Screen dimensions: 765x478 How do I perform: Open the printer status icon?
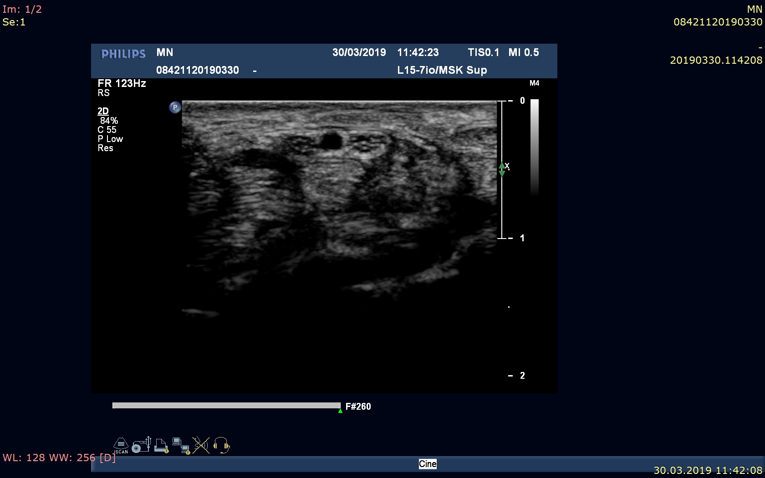tap(161, 446)
